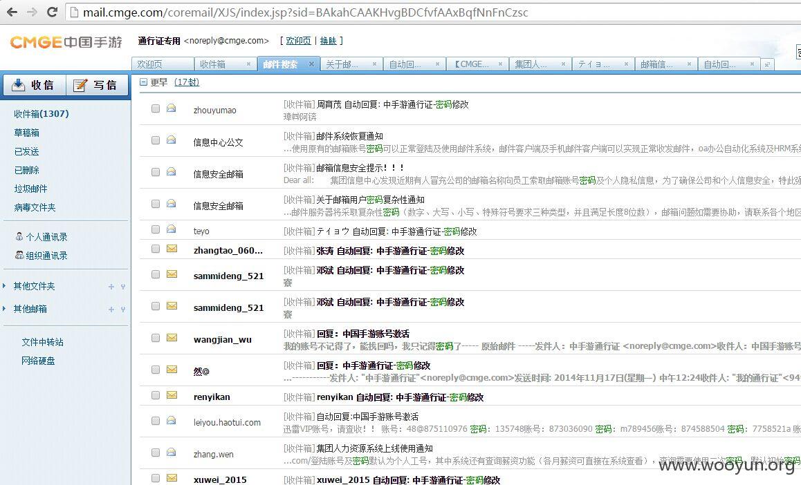
Task: Open 集团人力资源系统上线使用通知 mail
Action: tap(374, 449)
